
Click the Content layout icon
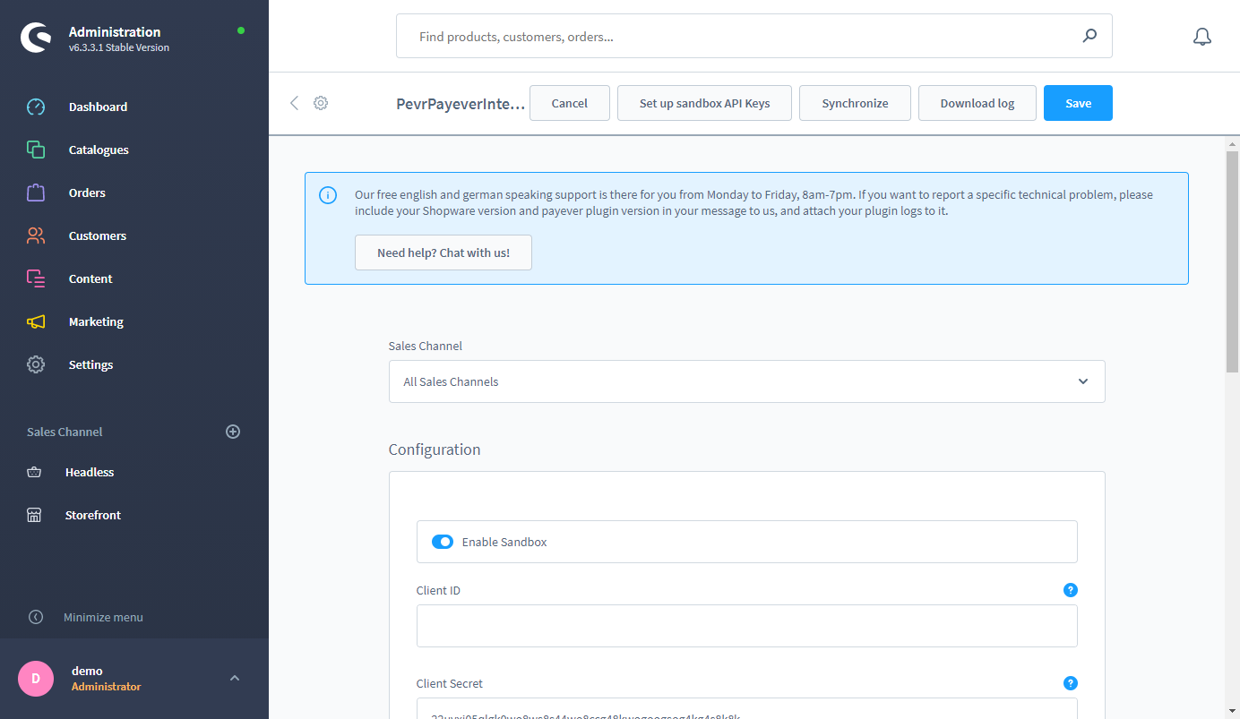coord(36,278)
